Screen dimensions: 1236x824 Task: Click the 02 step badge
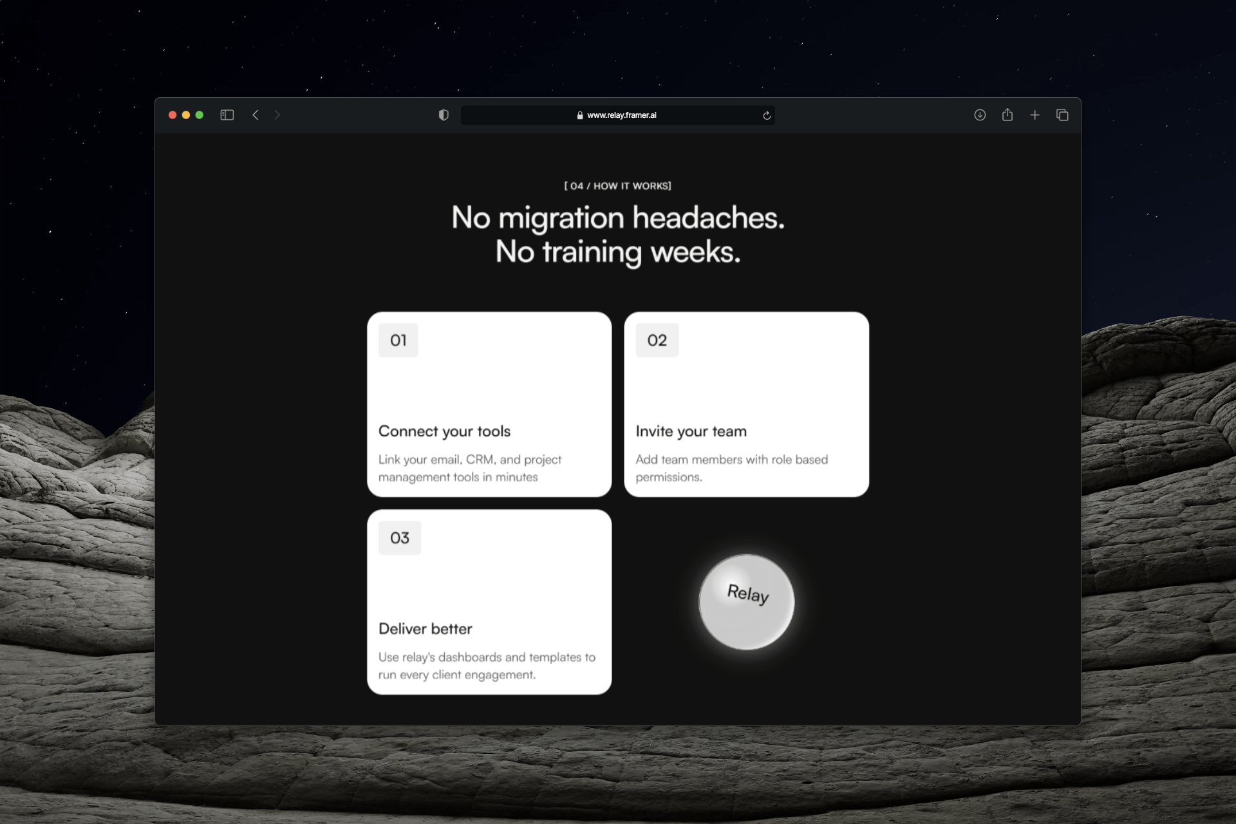[657, 340]
